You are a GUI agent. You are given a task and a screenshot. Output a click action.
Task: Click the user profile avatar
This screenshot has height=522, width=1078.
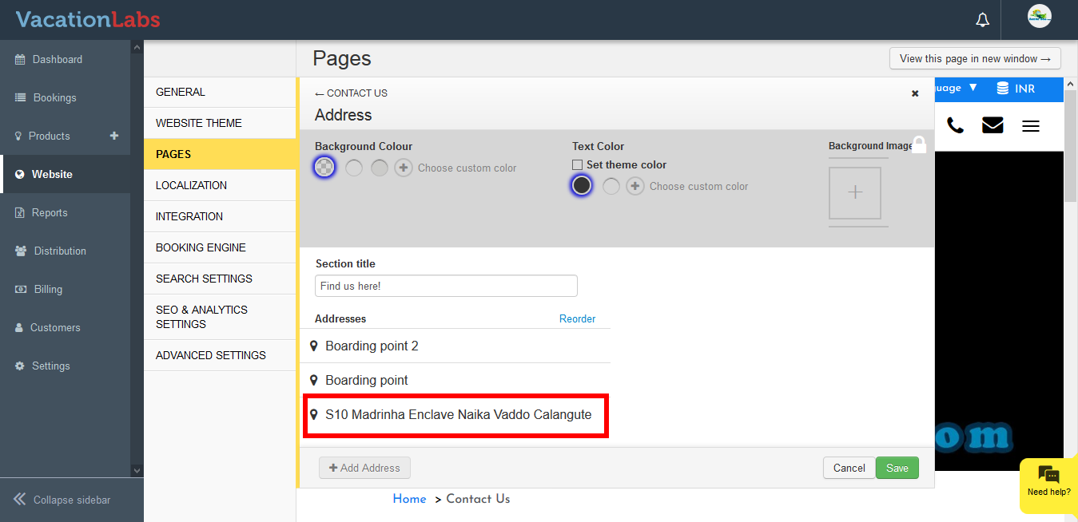[1039, 17]
